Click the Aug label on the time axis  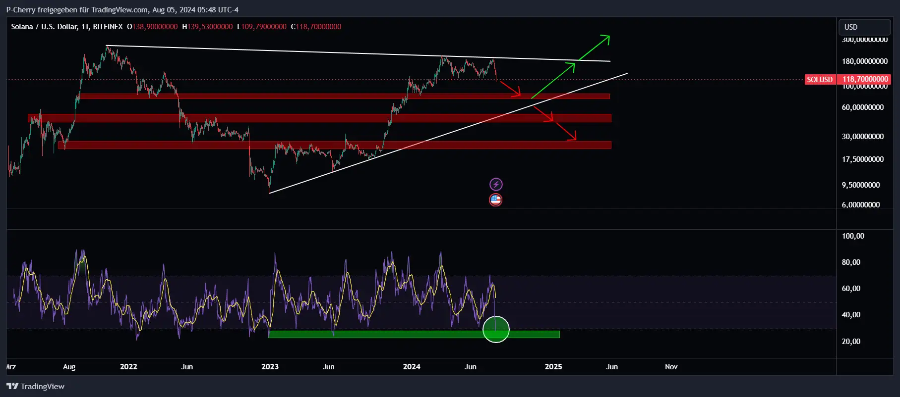pos(69,367)
